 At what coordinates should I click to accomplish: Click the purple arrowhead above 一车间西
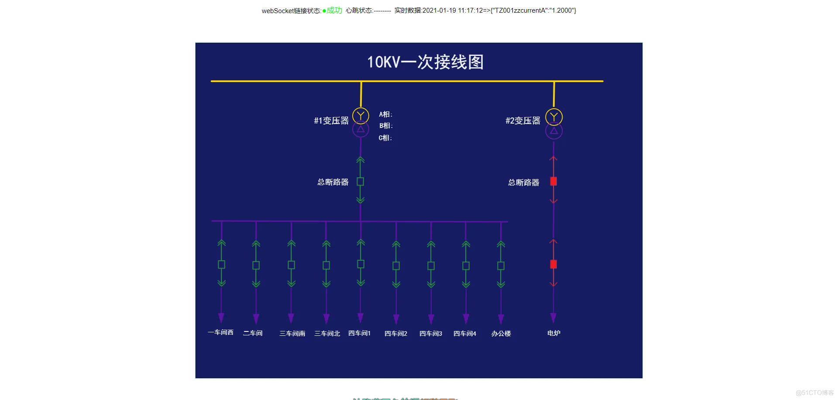[221, 317]
